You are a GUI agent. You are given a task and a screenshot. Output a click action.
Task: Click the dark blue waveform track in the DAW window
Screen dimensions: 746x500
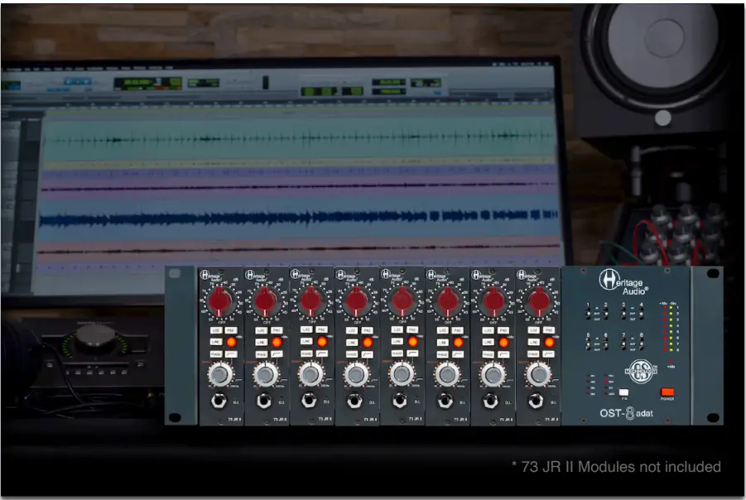[x=300, y=218]
